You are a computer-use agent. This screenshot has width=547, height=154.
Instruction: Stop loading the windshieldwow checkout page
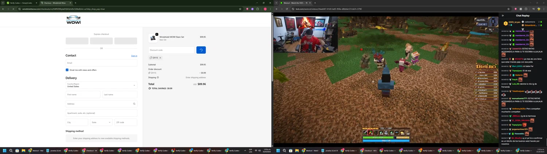point(13,9)
